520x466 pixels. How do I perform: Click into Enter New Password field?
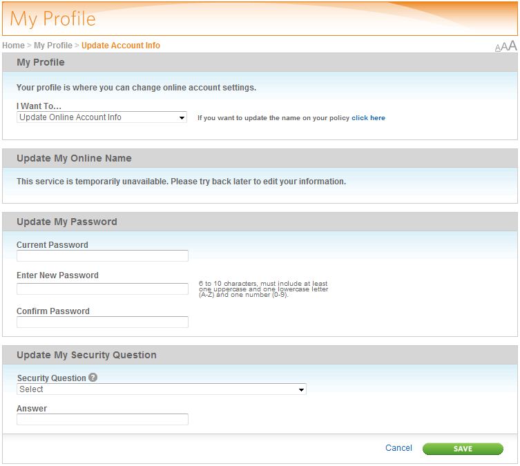(102, 289)
